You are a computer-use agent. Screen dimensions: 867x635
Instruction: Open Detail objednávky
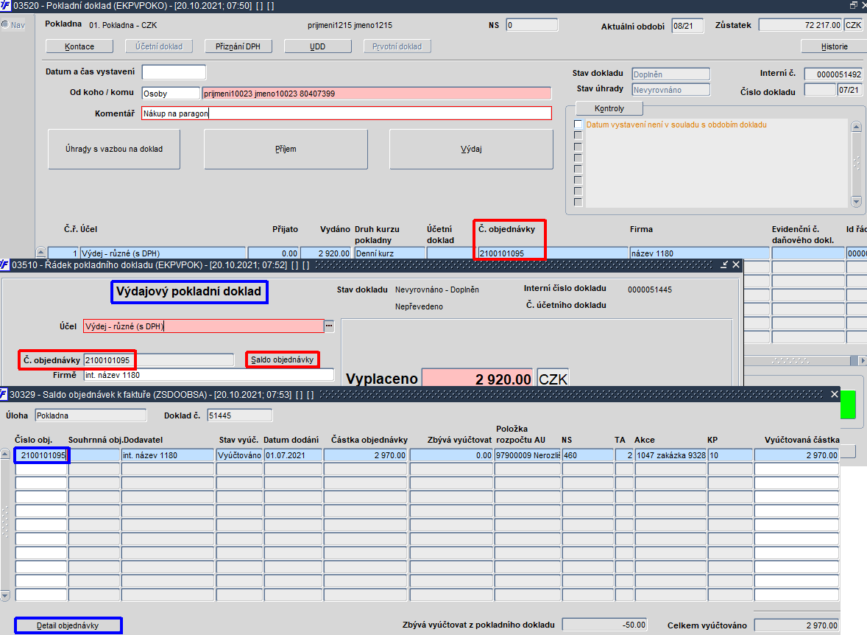click(x=68, y=625)
